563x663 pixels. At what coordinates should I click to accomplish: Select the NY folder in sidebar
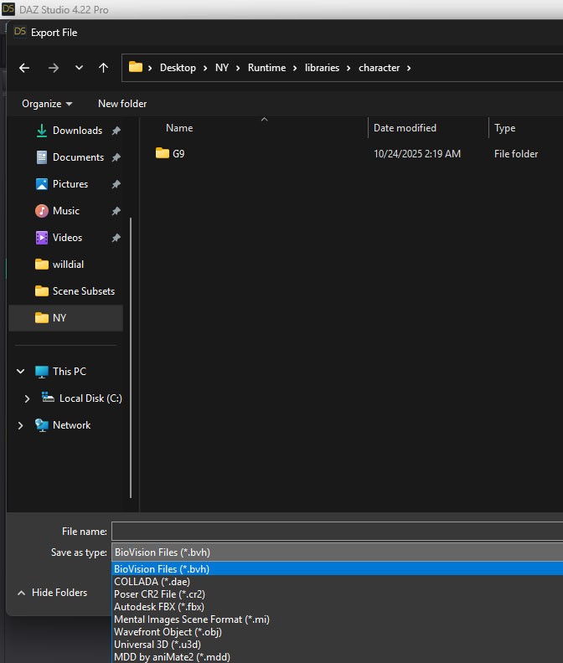point(65,317)
